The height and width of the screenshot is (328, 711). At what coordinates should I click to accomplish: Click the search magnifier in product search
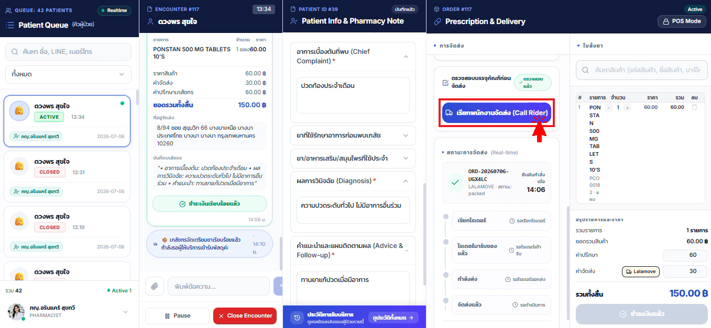click(x=586, y=70)
